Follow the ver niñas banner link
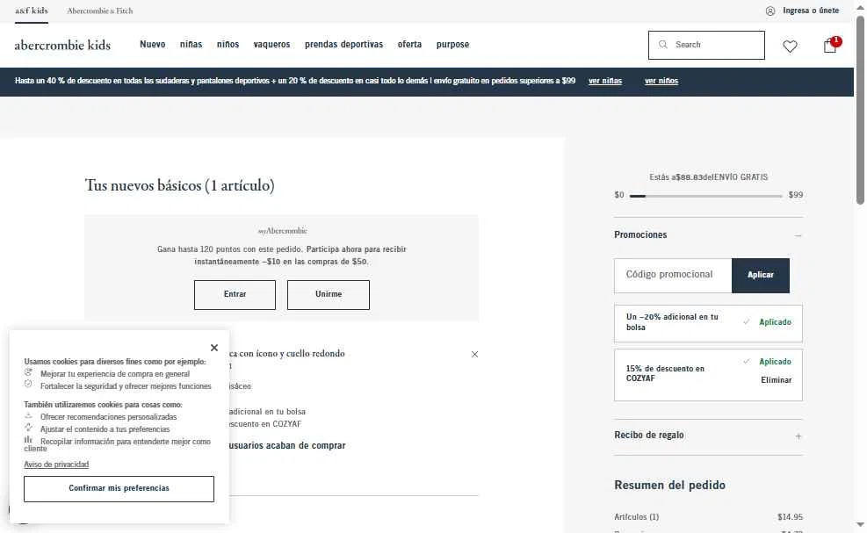 point(605,81)
